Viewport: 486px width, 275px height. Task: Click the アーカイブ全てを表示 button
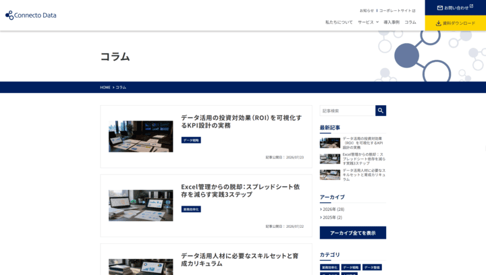(x=353, y=233)
